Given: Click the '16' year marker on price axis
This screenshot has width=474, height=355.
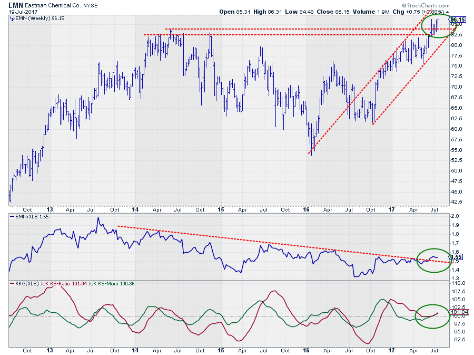Looking at the screenshot, I should pos(307,209).
